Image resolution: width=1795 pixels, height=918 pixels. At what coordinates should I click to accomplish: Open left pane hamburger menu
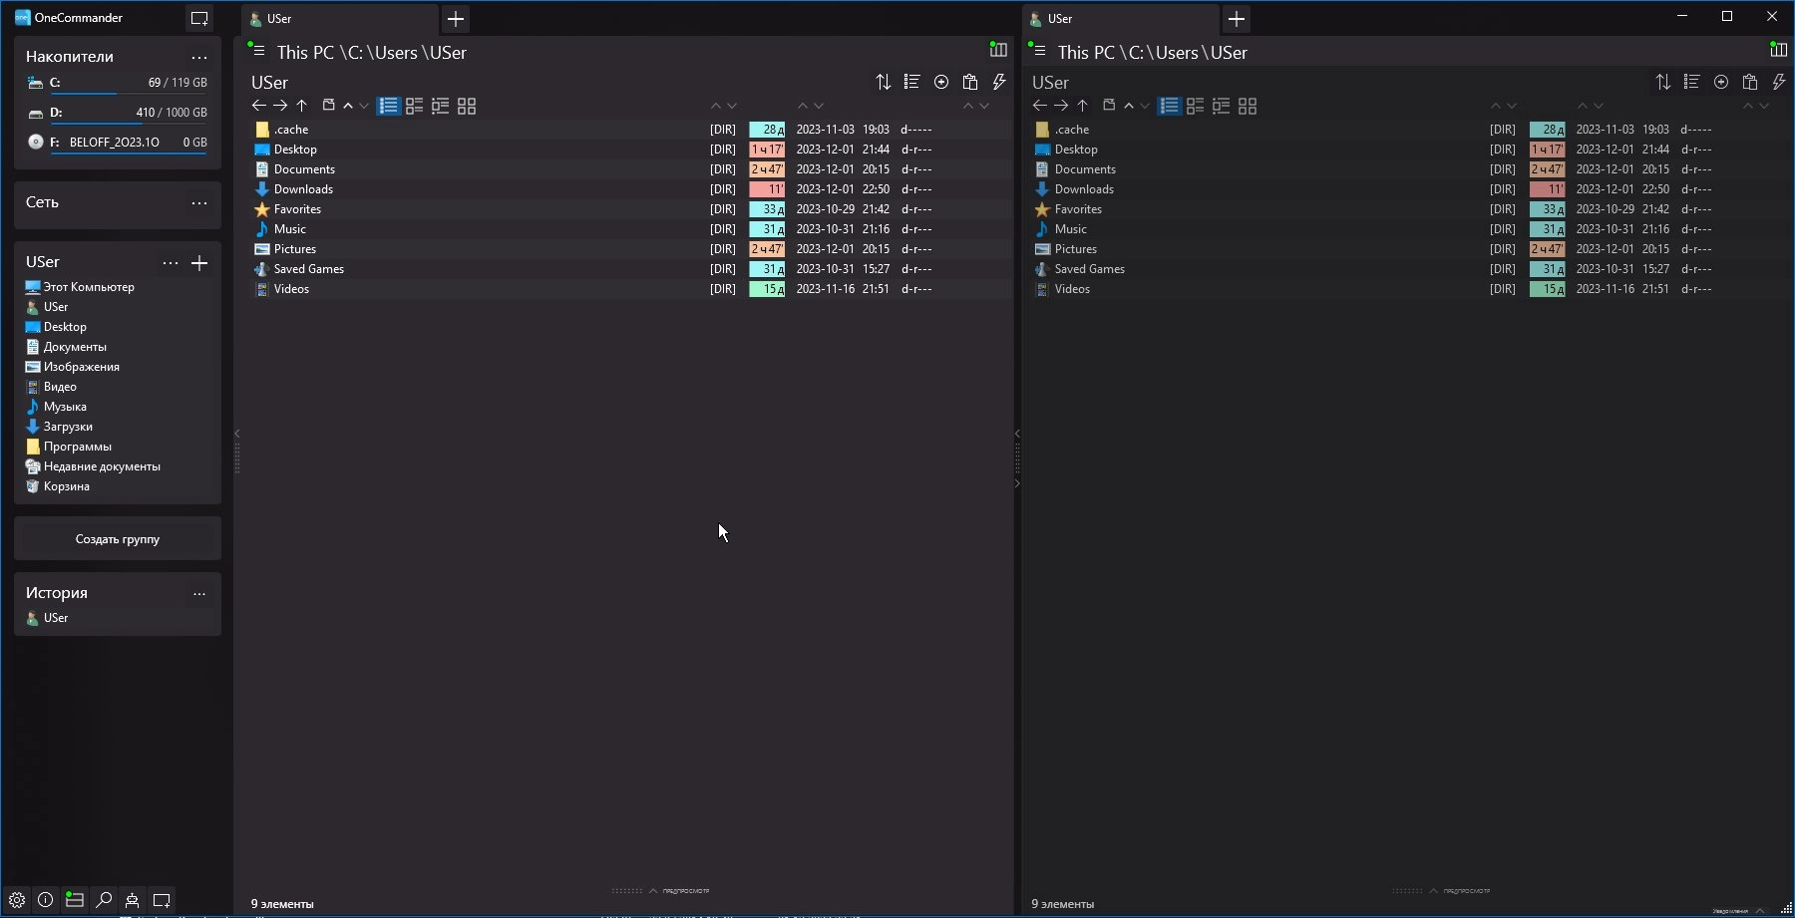pyautogui.click(x=257, y=51)
